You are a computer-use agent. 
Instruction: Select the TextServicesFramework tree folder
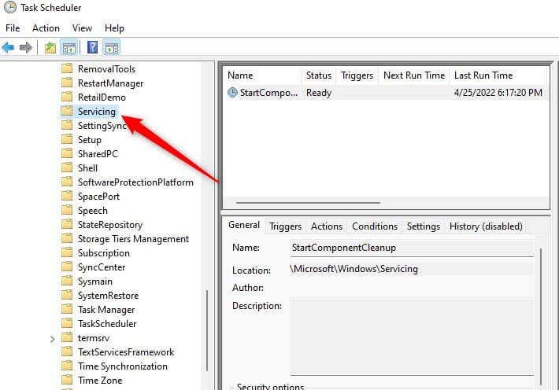click(126, 352)
